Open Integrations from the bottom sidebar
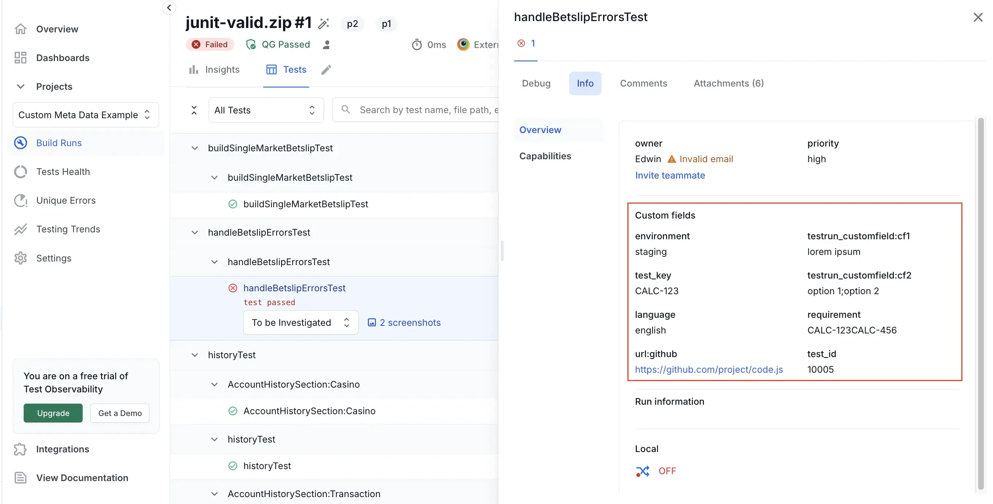Viewport: 993px width, 504px height. [x=62, y=449]
